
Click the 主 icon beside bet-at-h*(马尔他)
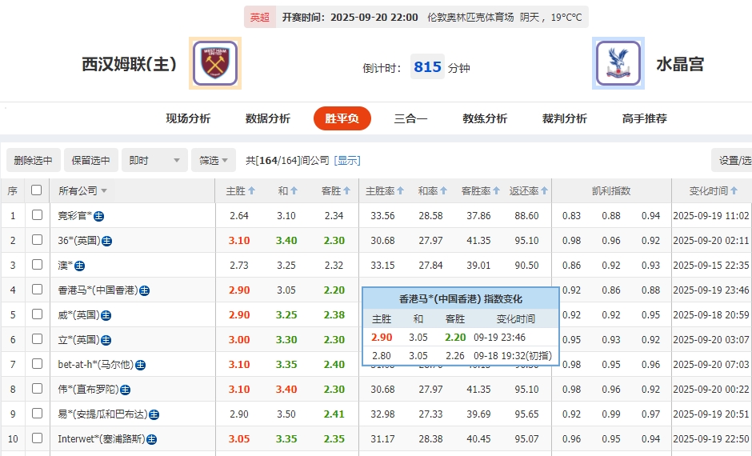141,366
